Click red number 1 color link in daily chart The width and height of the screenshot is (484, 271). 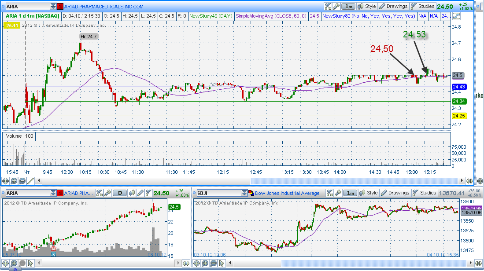pyautogui.click(x=60, y=193)
